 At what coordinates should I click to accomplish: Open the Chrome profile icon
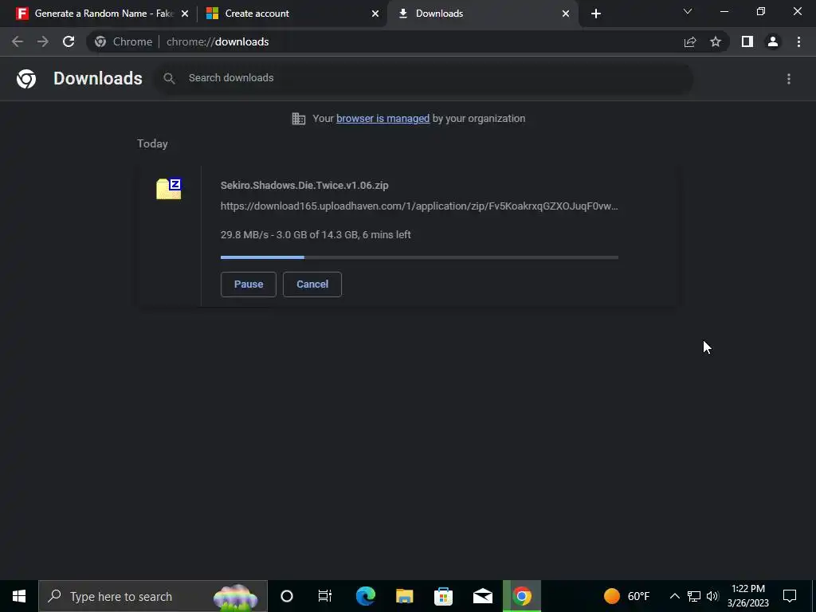pos(773,41)
